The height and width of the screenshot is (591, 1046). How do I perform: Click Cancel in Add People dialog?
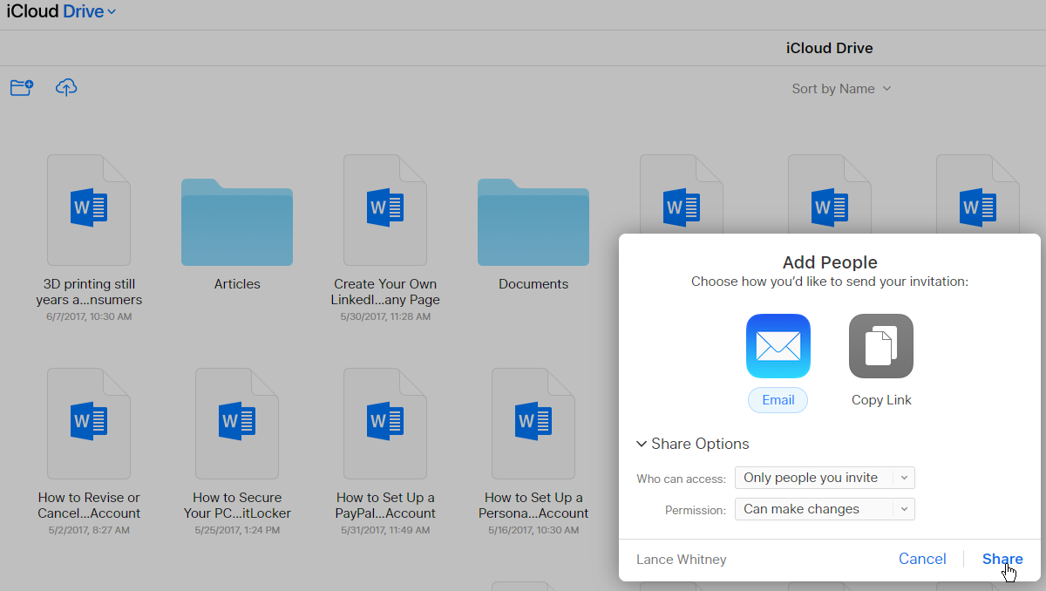[x=922, y=560]
